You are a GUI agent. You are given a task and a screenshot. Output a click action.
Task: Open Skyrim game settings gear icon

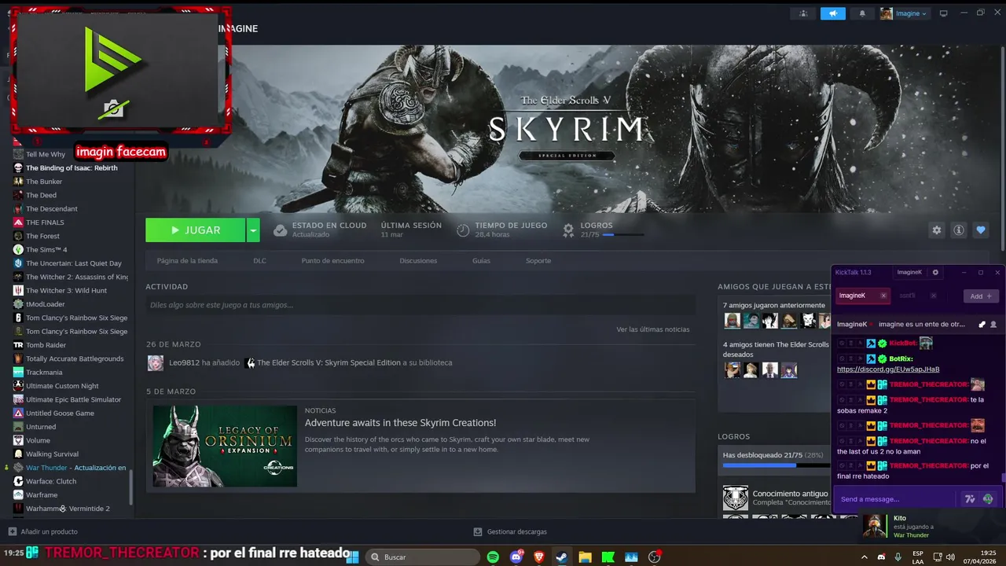[x=936, y=230]
